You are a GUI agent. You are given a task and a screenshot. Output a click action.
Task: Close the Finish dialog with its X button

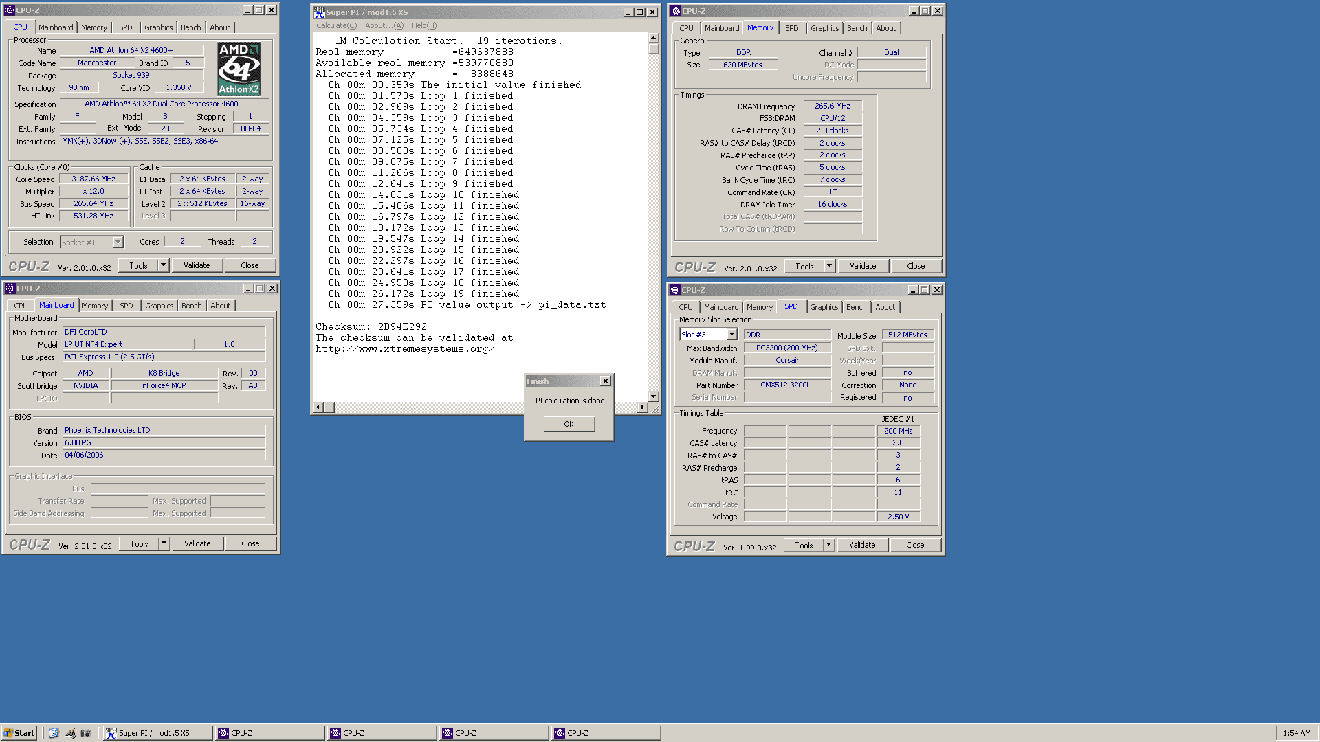click(x=606, y=381)
